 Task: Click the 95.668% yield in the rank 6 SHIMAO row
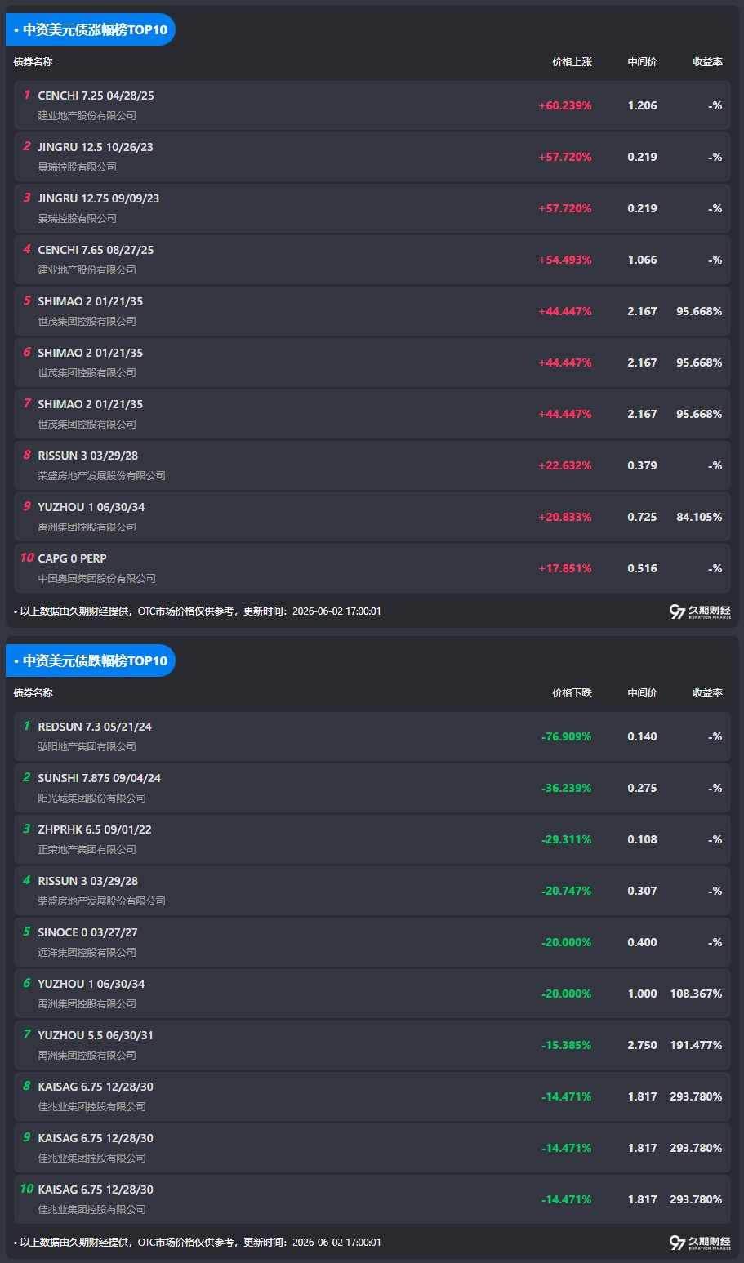699,362
